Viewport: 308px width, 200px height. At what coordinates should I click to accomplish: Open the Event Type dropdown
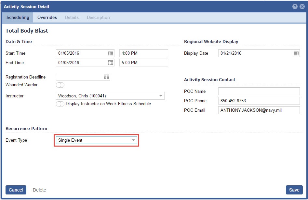[133, 140]
